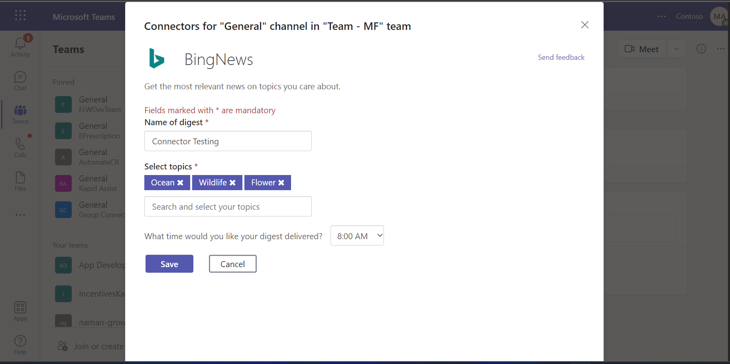Click the Wildlife topic tag label
Viewport: 730px width, 364px height.
pos(213,183)
